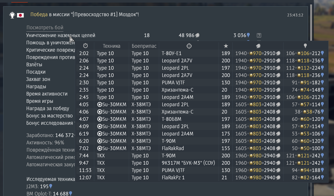
Task: Click the "Техника" column header
Action: point(112,46)
